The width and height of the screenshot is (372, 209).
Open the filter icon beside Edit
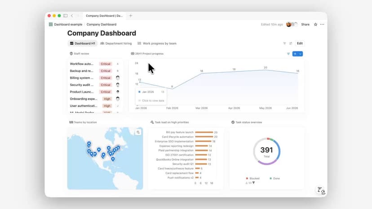coord(284,44)
